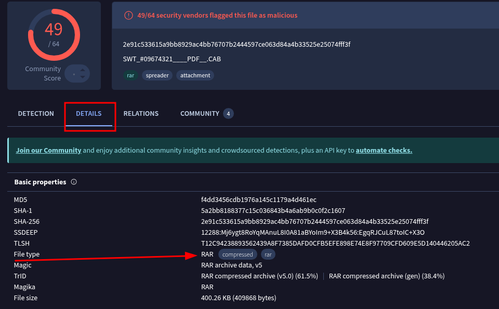This screenshot has height=309, width=499.
Task: Switch to the Details tab
Action: (89, 114)
